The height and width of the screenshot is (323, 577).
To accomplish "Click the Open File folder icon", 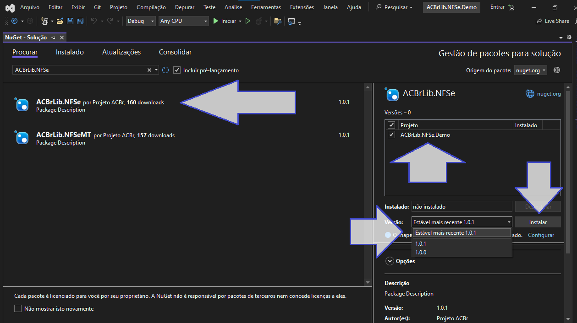I will click(60, 21).
